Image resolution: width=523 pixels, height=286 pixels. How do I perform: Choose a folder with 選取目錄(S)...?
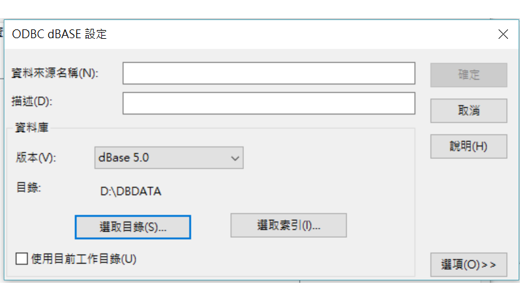133,227
